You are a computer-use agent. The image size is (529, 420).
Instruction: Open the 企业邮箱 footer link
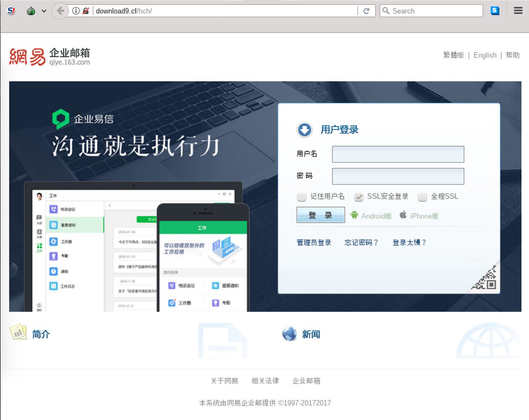pos(306,381)
